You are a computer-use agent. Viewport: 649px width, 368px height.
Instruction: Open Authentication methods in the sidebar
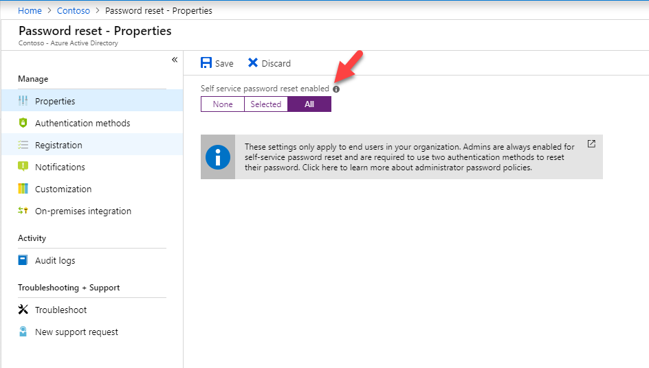pos(92,123)
